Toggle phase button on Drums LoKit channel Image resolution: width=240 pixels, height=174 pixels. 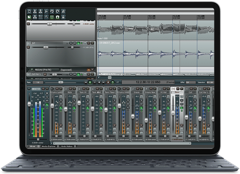tap(61, 97)
